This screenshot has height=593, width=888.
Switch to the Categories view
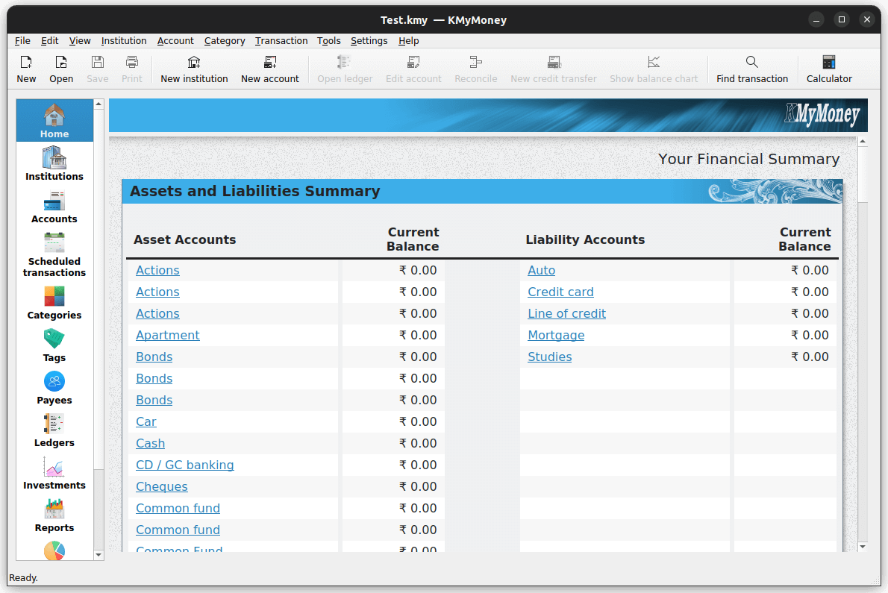[54, 301]
